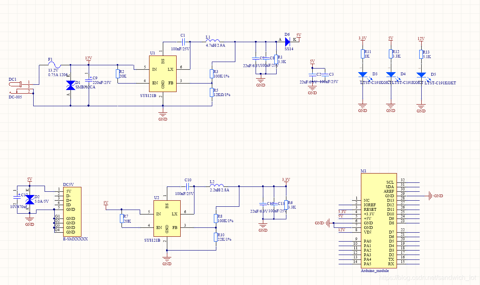Viewport: 480px width, 285px height.
Task: Click the M1 Arduino module body
Action: coord(379,221)
